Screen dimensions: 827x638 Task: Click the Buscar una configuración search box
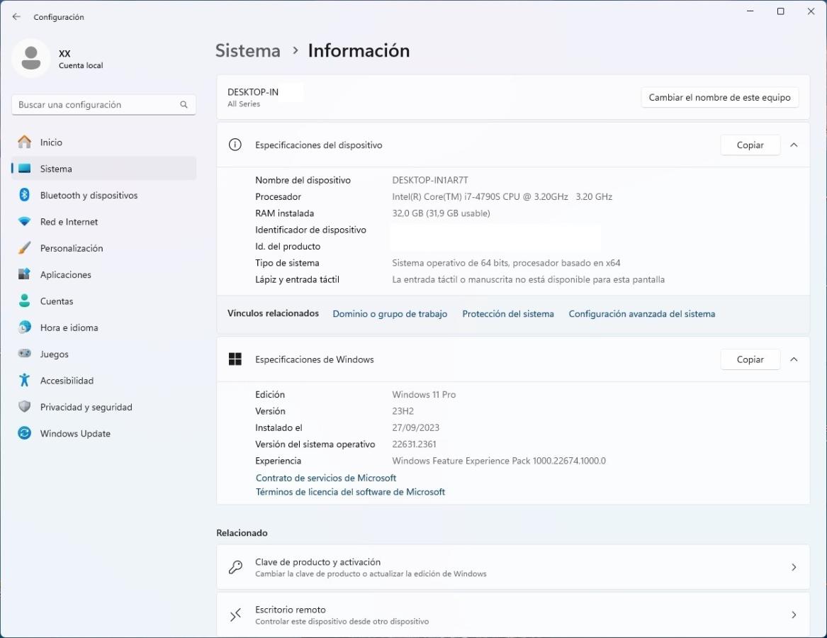(x=96, y=105)
